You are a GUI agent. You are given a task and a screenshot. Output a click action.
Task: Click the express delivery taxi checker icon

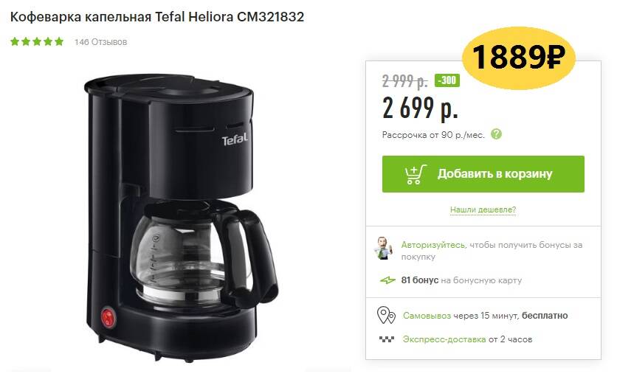(x=387, y=339)
